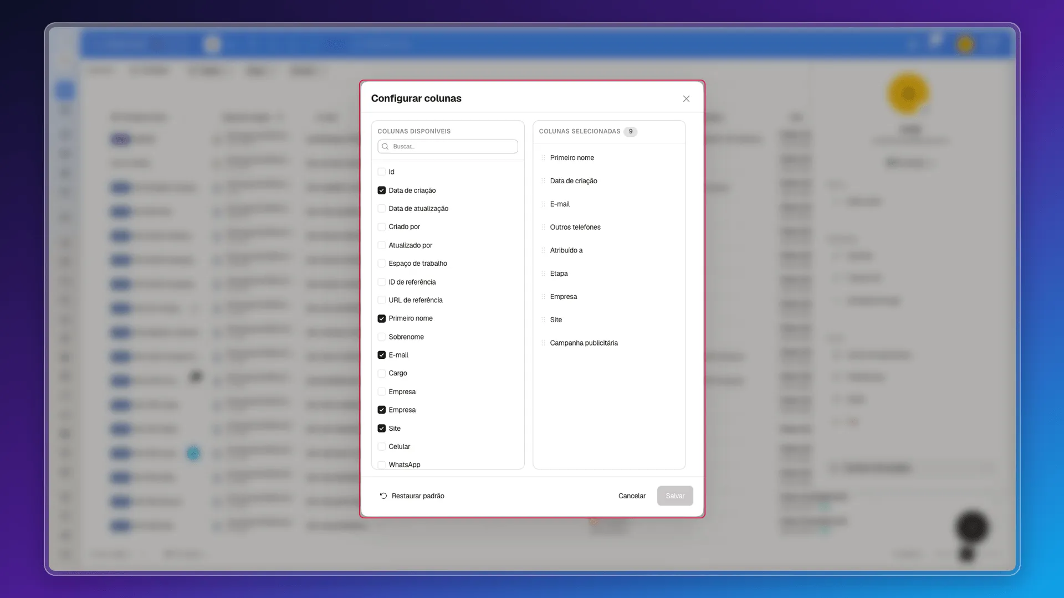1064x598 pixels.
Task: Click drag handle for Campanha publicitária
Action: tap(543, 343)
